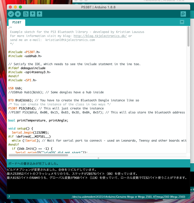Open a sketch with up-arrow icon
194x203 pixels.
point(33,14)
